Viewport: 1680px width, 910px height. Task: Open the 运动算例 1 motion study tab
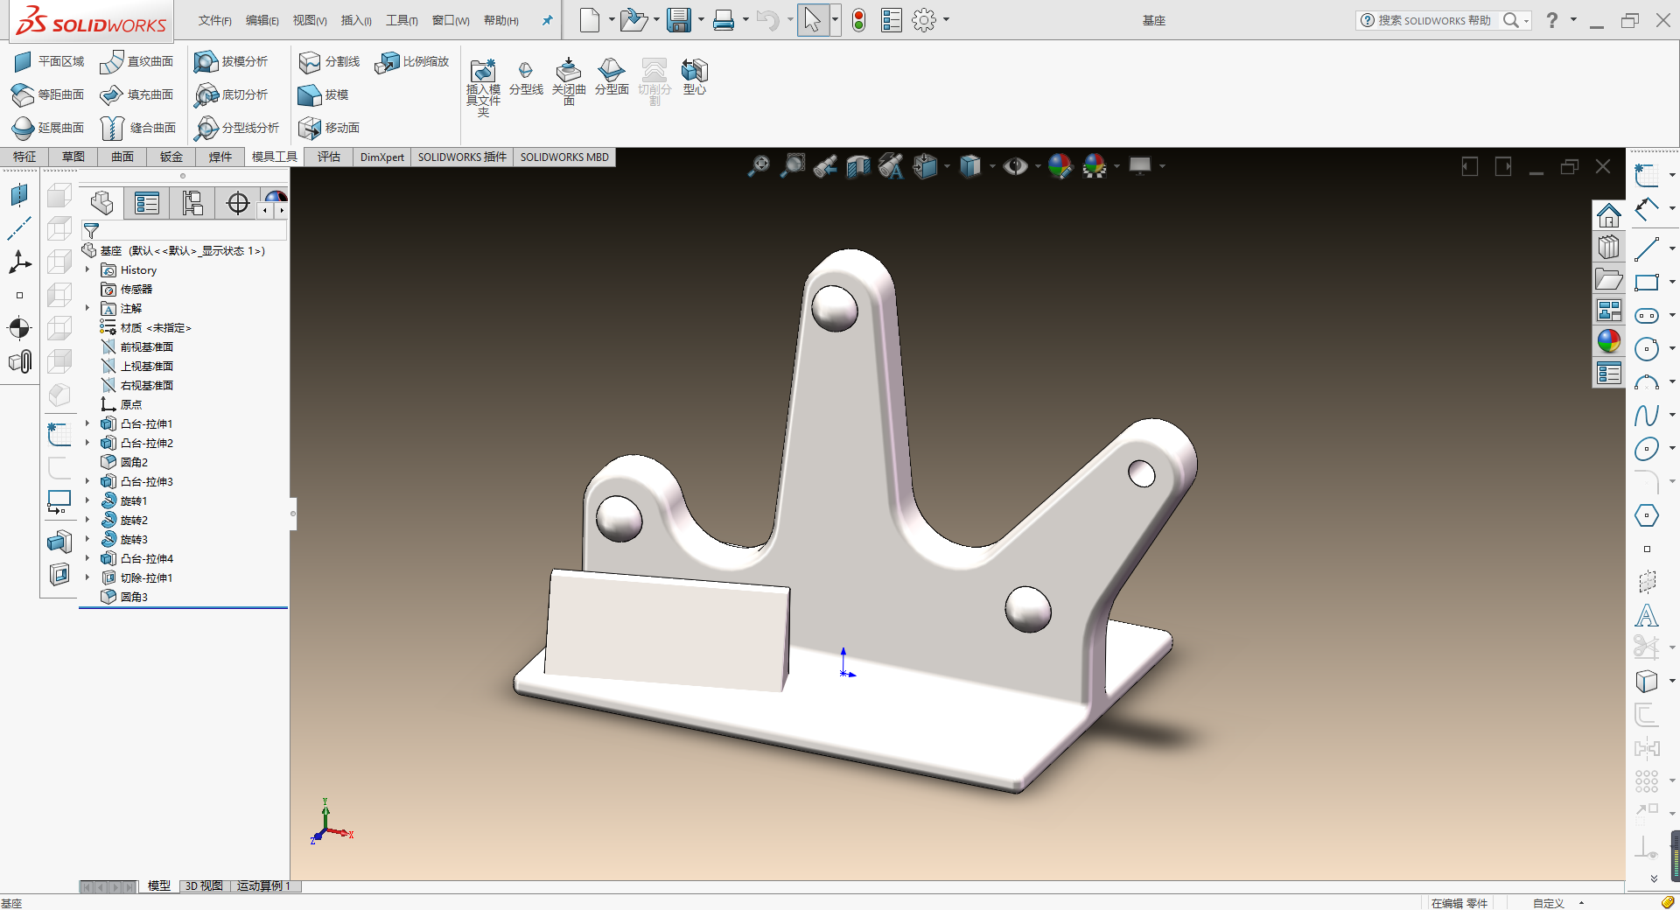pyautogui.click(x=263, y=886)
